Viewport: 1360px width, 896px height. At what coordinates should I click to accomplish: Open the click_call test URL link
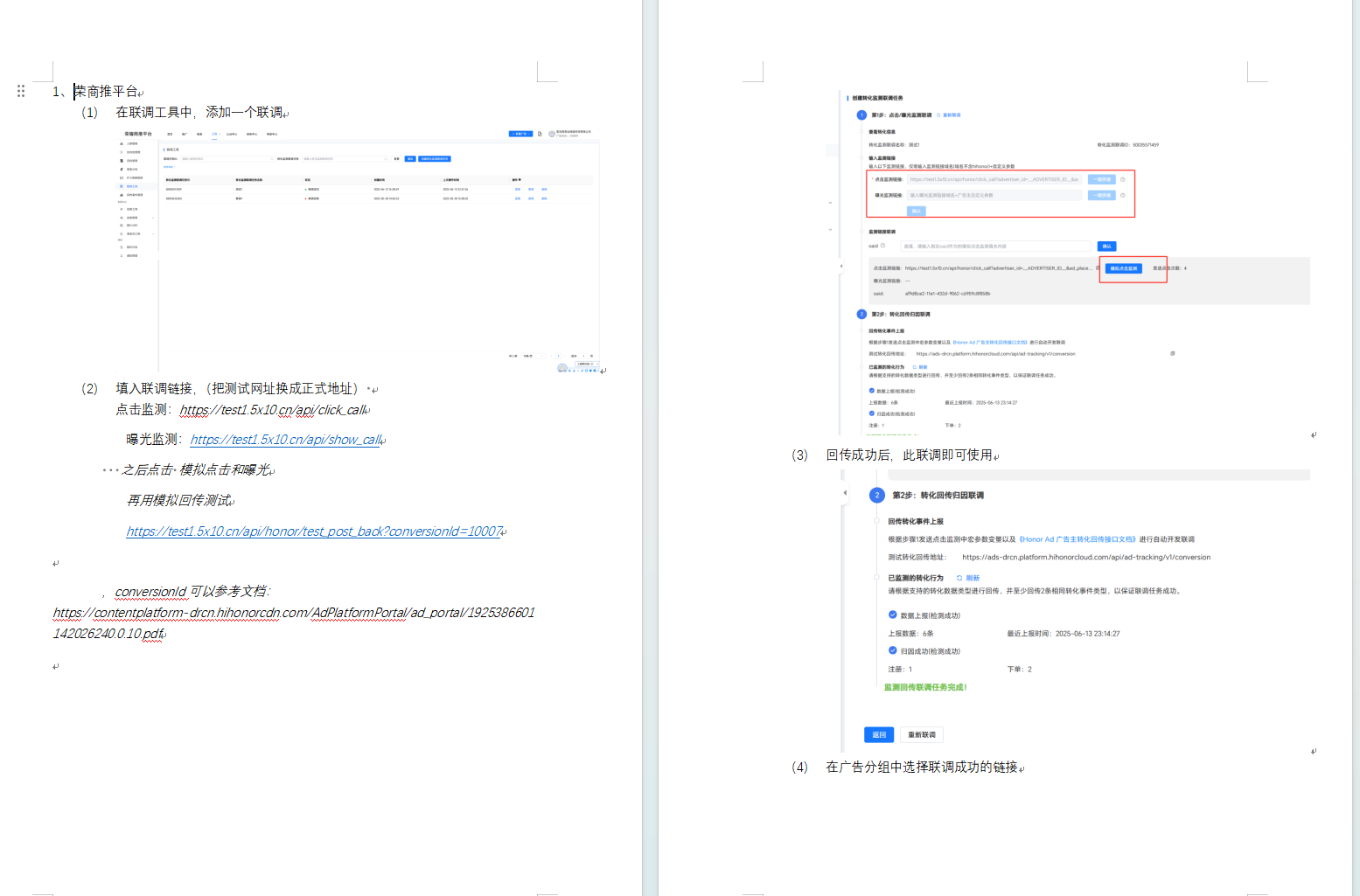tap(273, 410)
